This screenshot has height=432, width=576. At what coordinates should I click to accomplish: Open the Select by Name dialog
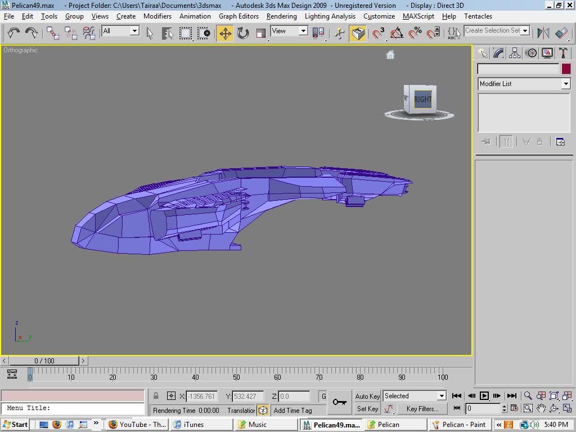click(x=168, y=33)
